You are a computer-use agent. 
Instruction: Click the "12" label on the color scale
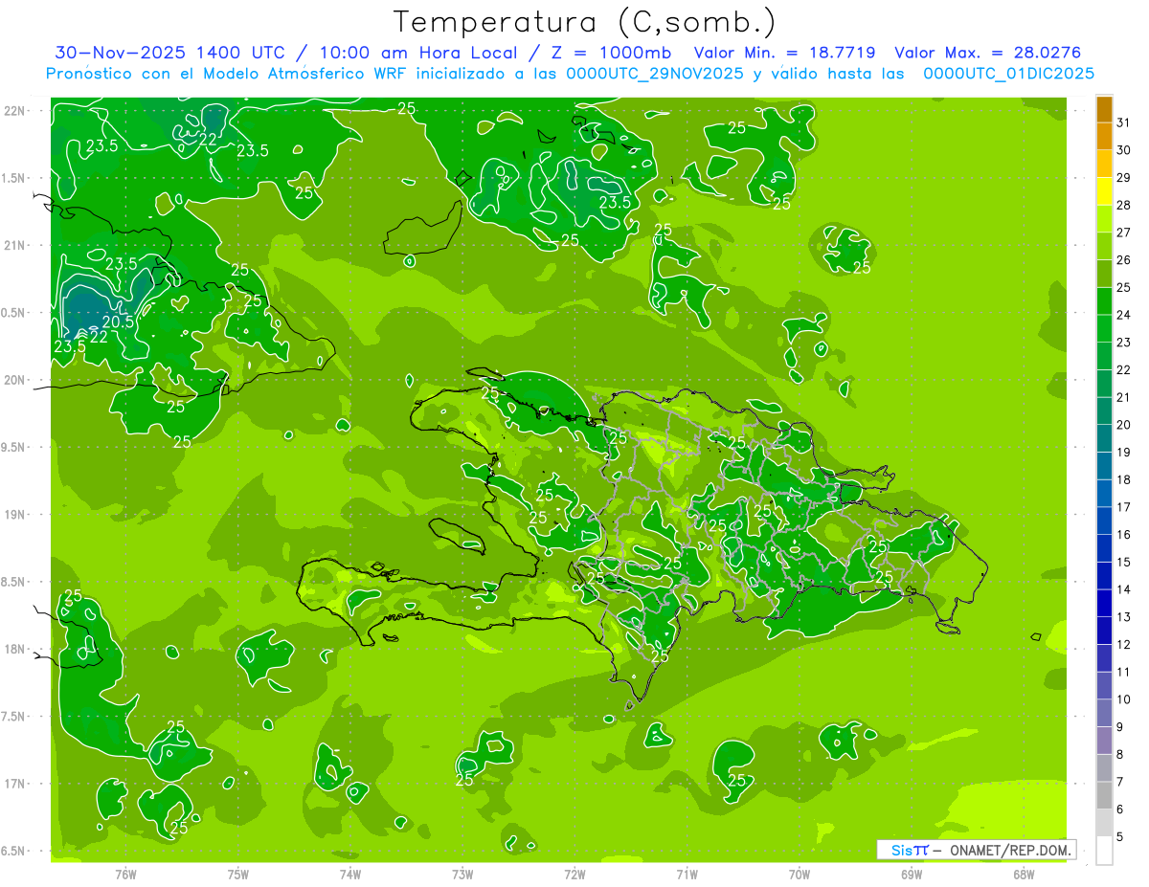click(1124, 645)
